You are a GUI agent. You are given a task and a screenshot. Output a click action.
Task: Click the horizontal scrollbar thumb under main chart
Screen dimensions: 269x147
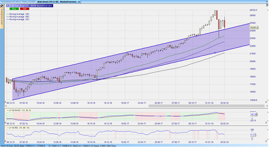click(x=206, y=106)
